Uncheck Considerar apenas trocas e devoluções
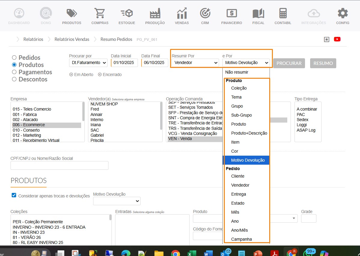The height and width of the screenshot is (256, 360). [14, 195]
